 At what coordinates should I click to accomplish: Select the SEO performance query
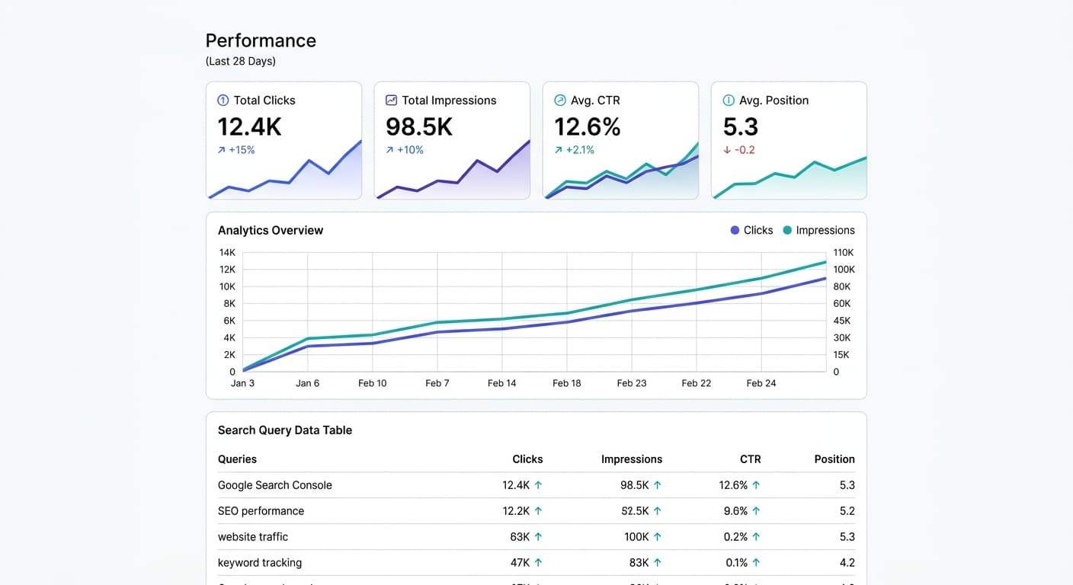click(261, 511)
